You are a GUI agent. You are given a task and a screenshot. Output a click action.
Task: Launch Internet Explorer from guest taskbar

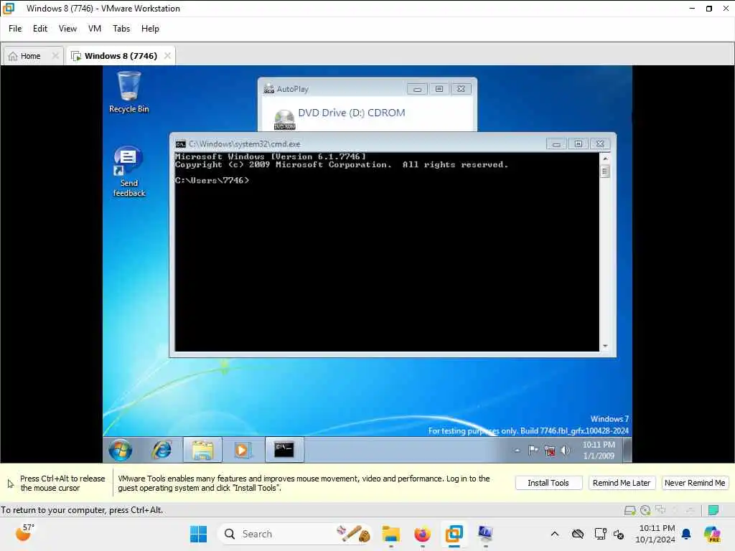click(161, 450)
